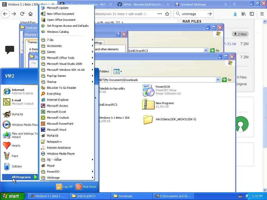Open Firefox hamburger menu
The height and width of the screenshot is (200, 267).
(262, 14)
